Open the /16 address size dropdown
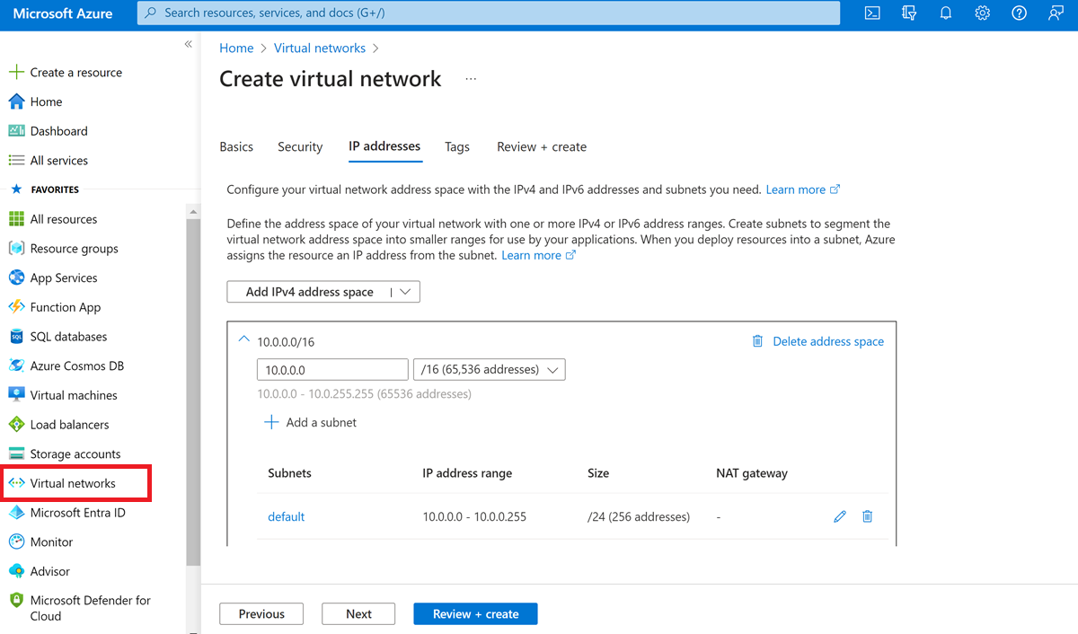The image size is (1078, 634). [x=489, y=369]
